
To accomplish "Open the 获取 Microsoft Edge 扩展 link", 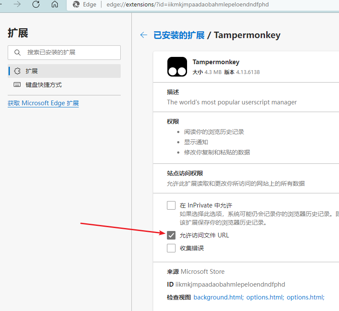I will [x=43, y=103].
